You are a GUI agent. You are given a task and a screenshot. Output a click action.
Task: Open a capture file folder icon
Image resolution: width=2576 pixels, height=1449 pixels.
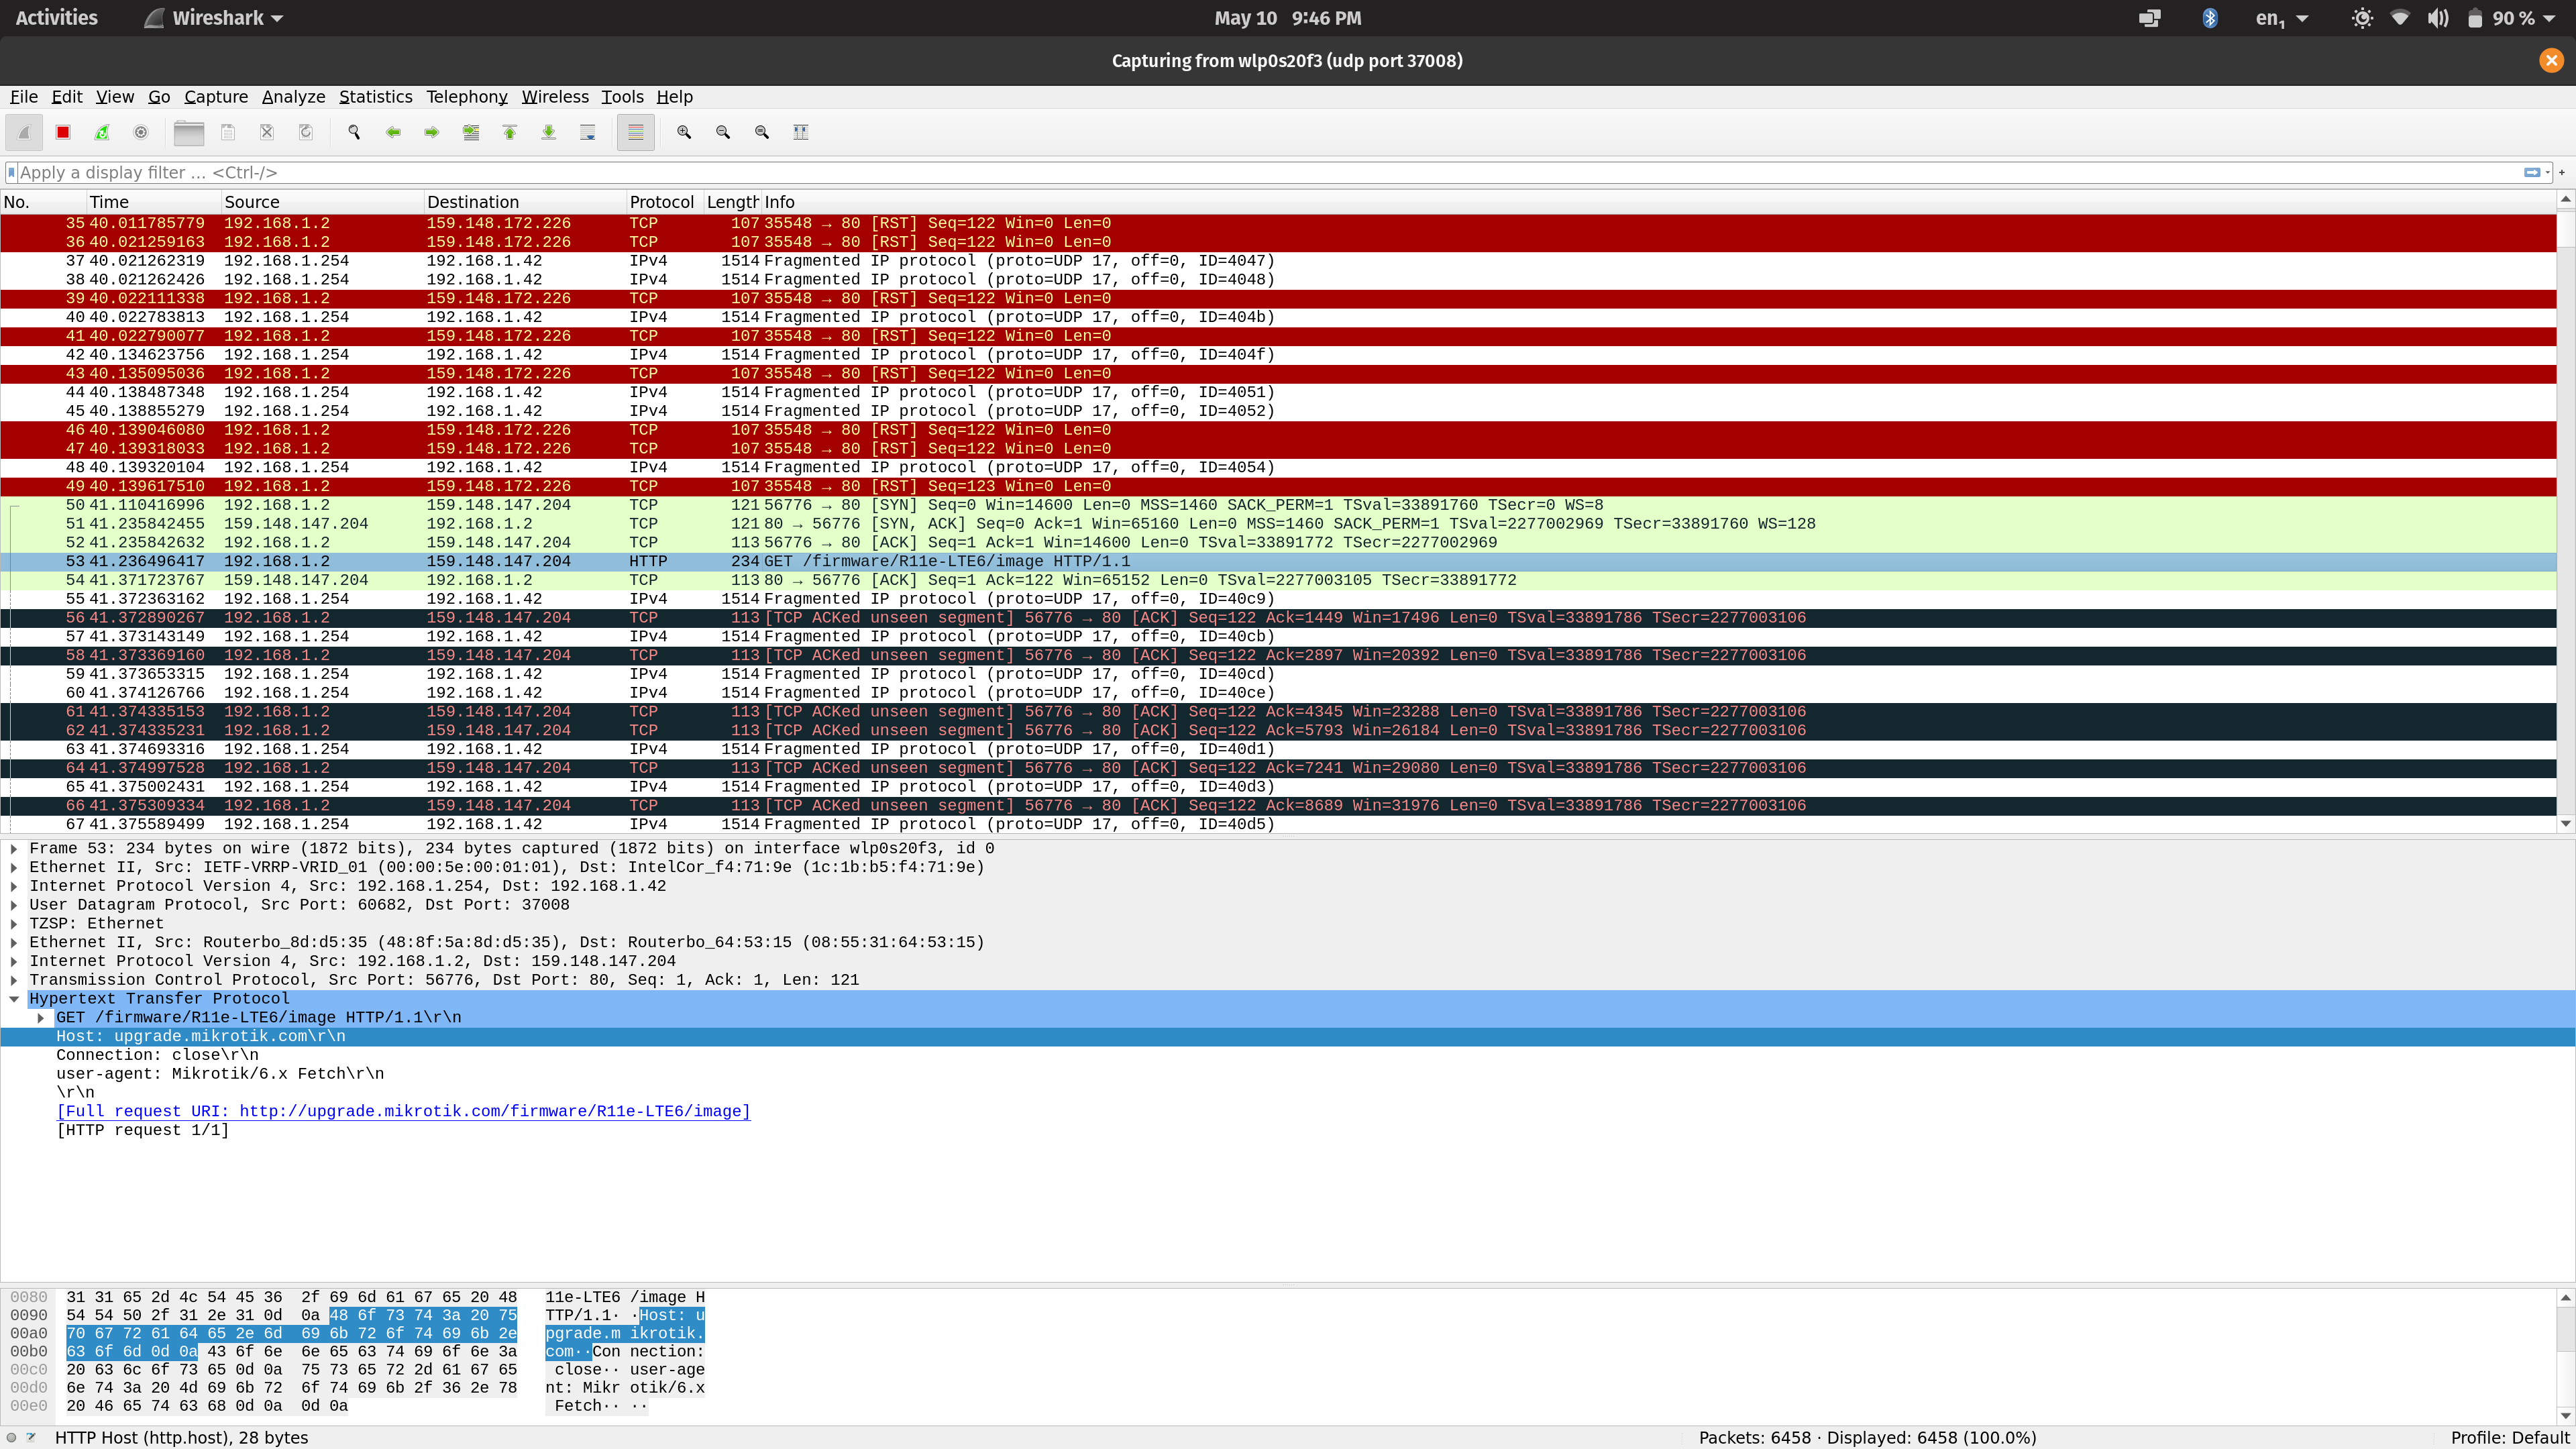click(189, 132)
